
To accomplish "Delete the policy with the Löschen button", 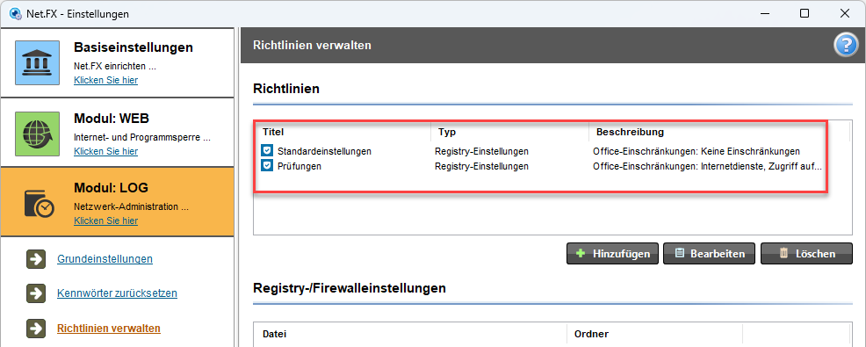I will pos(806,254).
